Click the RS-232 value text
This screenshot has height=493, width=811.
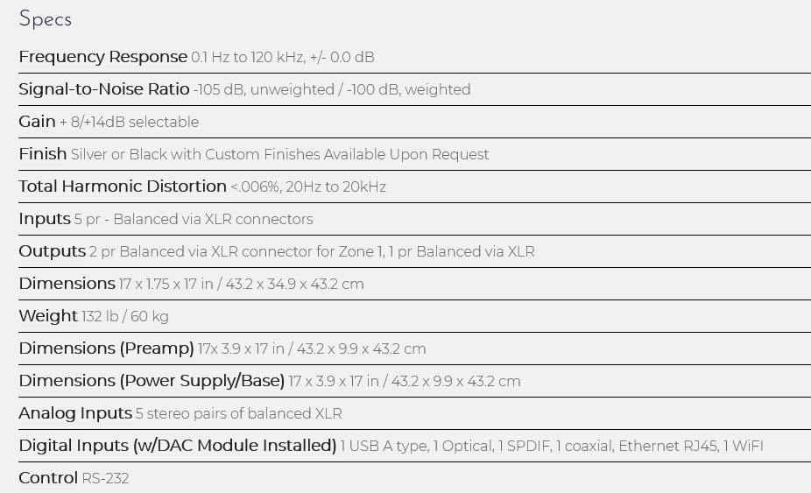(105, 479)
